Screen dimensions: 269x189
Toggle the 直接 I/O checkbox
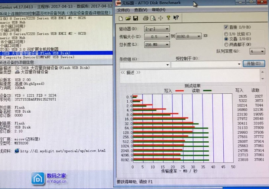click(x=226, y=27)
